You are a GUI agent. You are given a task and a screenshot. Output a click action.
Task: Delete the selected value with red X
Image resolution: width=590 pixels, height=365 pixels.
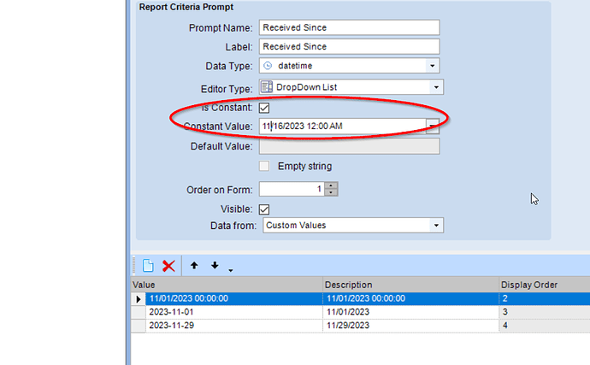168,266
